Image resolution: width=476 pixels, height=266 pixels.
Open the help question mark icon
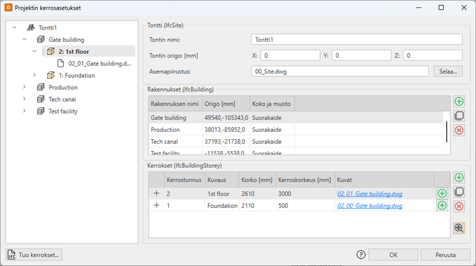360,254
